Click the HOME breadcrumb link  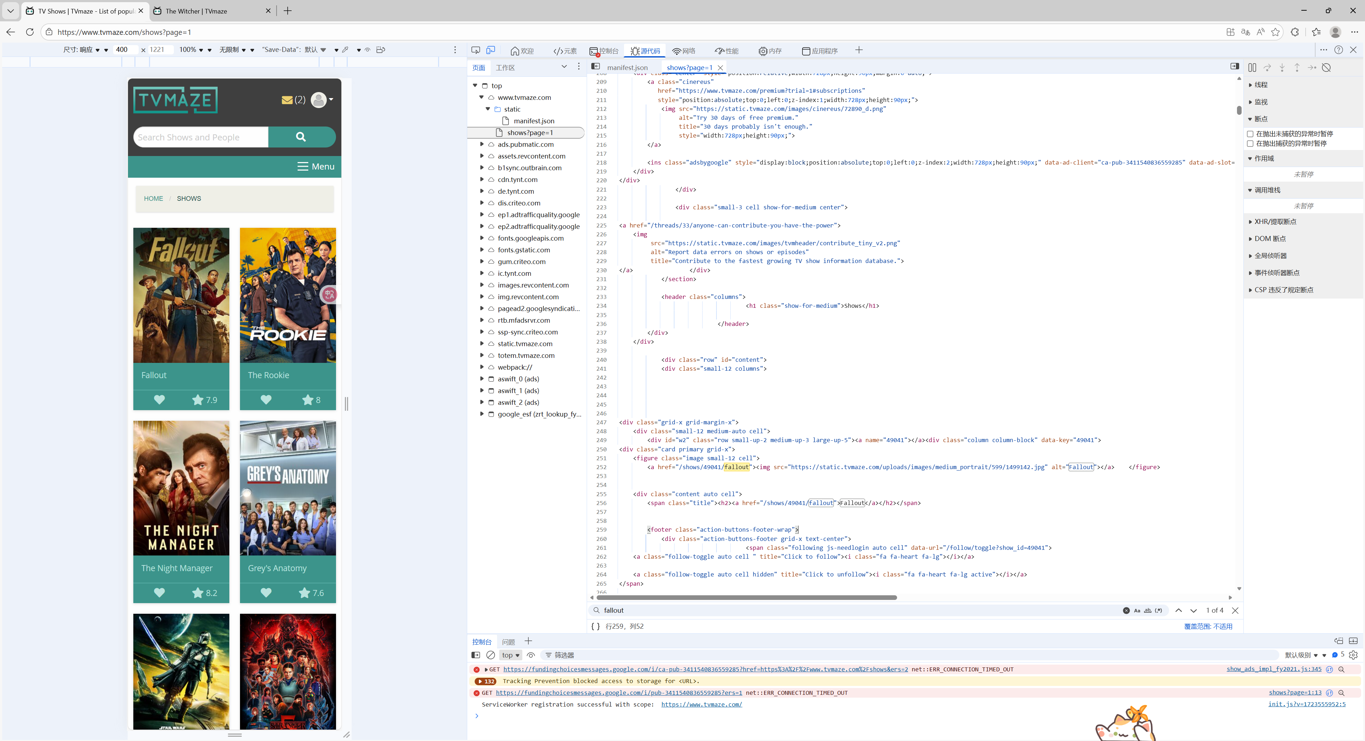(153, 199)
